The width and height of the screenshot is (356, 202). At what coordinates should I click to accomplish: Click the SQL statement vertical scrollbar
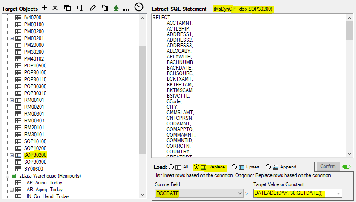[x=349, y=86]
